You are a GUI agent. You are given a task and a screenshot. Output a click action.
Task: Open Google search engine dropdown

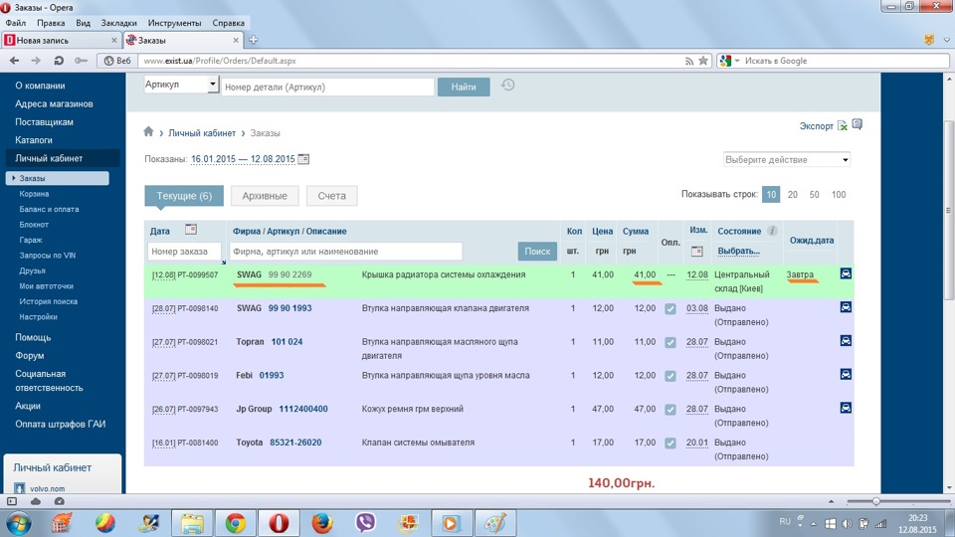click(x=729, y=61)
